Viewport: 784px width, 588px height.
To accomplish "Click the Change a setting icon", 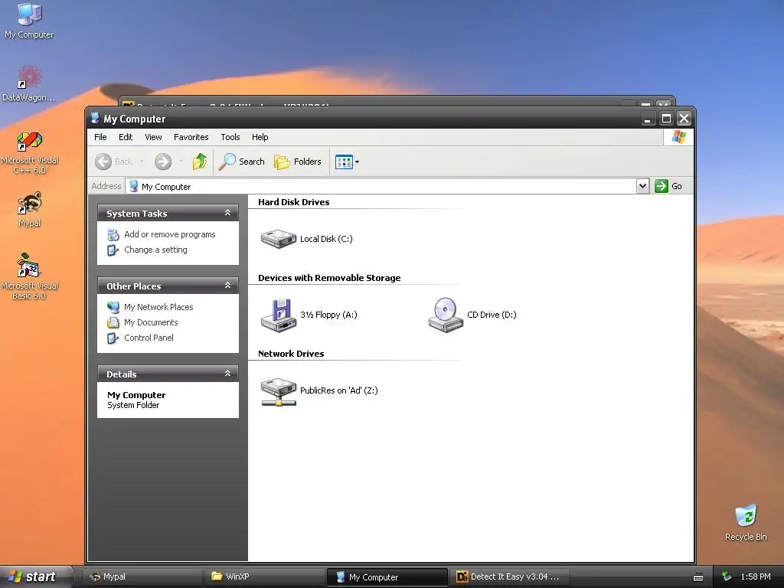I will 113,250.
